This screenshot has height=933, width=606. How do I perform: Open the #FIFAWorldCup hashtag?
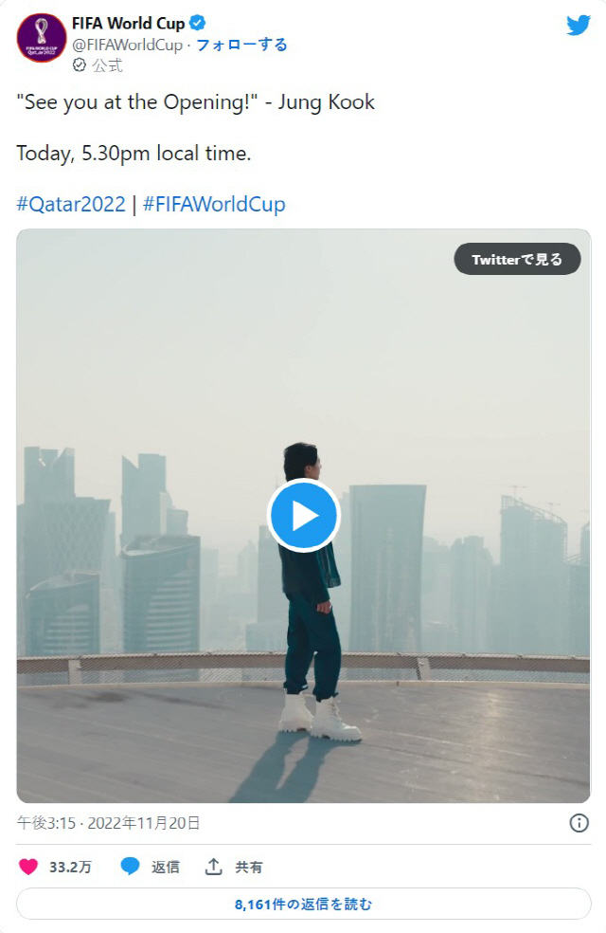(x=215, y=204)
